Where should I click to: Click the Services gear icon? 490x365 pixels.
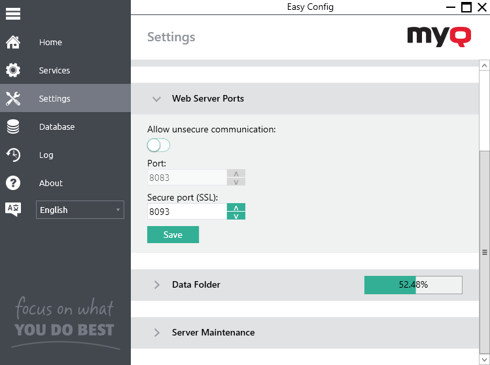point(13,71)
